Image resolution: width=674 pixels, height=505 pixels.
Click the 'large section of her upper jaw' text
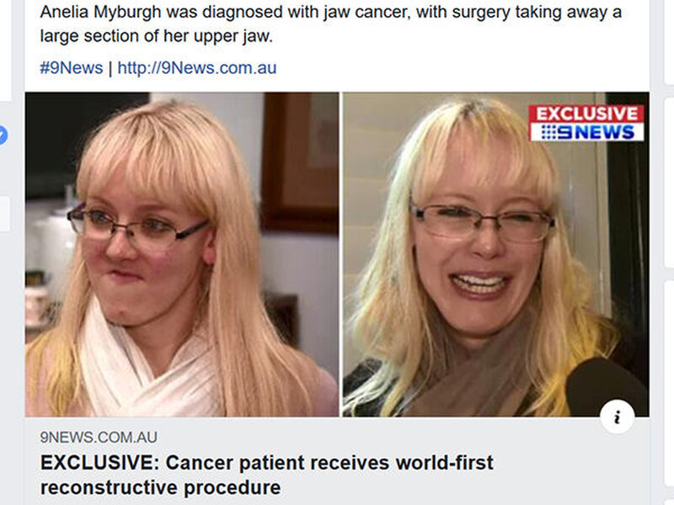coord(157,36)
